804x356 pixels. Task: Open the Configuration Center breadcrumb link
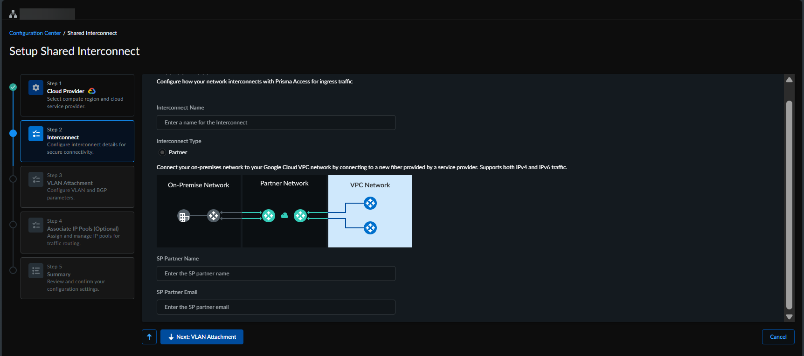(x=35, y=33)
